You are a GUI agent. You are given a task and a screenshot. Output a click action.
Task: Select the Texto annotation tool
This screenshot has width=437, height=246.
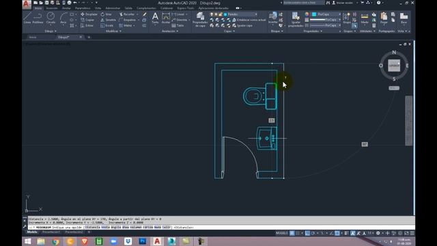click(x=155, y=18)
